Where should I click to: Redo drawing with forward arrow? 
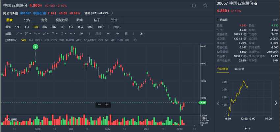point(117,34)
